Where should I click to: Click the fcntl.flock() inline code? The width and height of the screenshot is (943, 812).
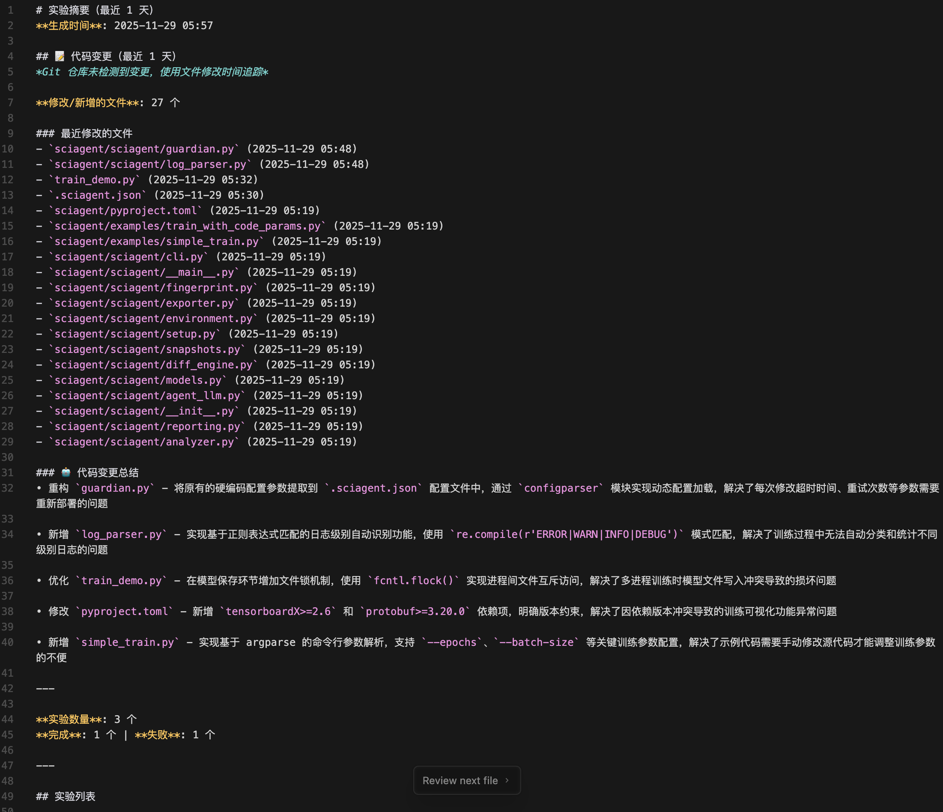[413, 580]
